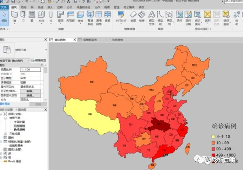The height and width of the screenshot is (170, 243).
Task: Pick the Ceiling tool in ribbon
Action: coord(71,17)
